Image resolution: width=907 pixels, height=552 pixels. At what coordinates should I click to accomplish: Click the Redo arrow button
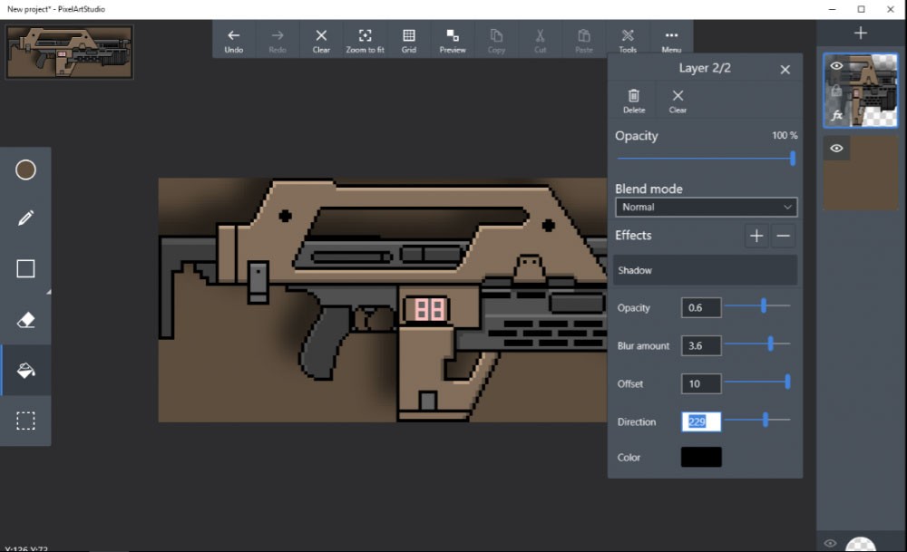click(x=278, y=41)
